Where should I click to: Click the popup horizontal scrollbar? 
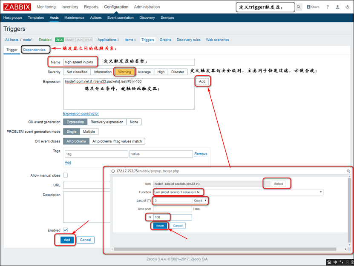pos(225,249)
